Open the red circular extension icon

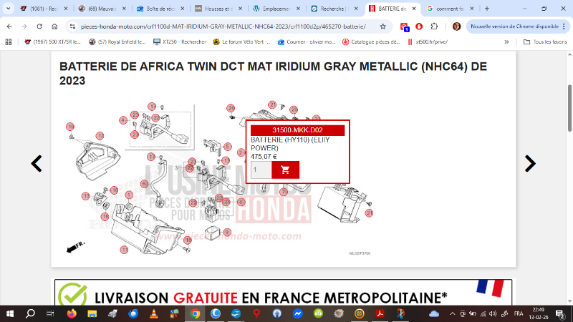[419, 26]
